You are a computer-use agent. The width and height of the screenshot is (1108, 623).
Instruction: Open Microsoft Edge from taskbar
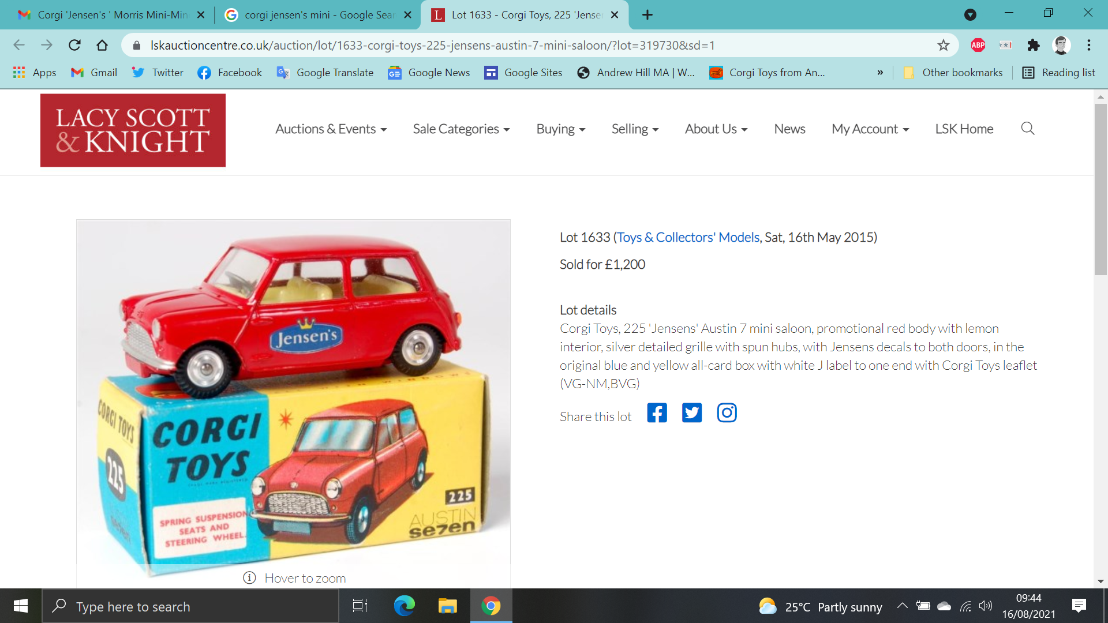tap(404, 606)
